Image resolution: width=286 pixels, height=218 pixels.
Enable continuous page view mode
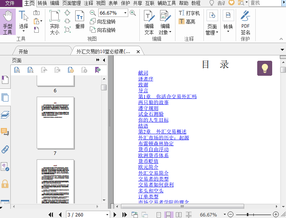pyautogui.click(x=169, y=215)
